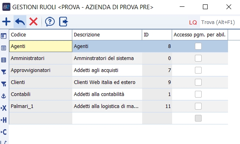The width and height of the screenshot is (240, 144).
Task: Click the plus icon to add new role
Action: [x=6, y=22]
